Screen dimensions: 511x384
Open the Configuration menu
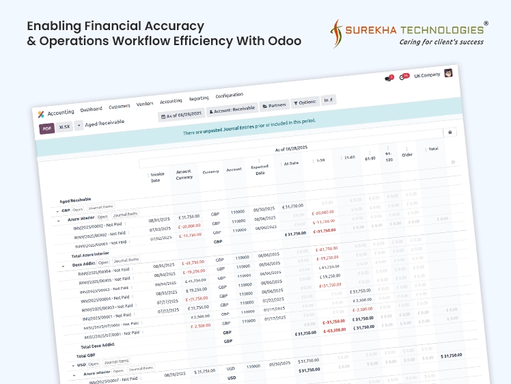(x=229, y=95)
